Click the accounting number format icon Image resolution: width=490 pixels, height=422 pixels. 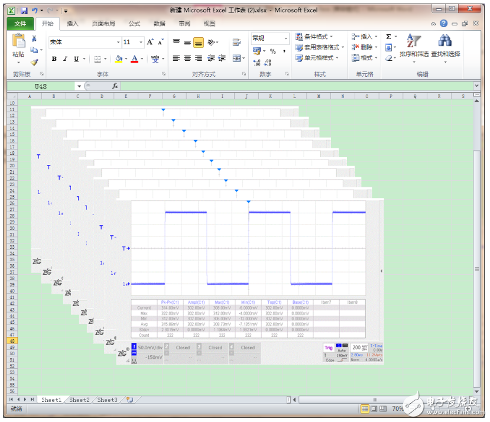257,51
